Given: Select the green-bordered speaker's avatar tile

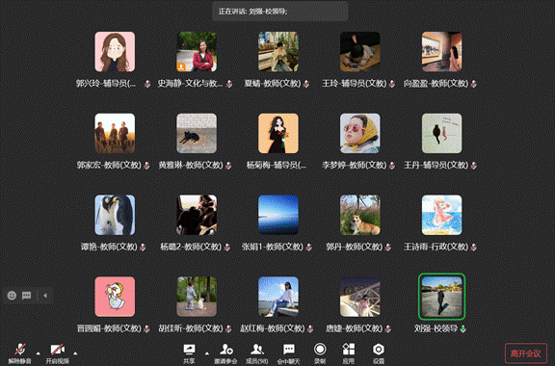Looking at the screenshot, I should click(x=441, y=297).
